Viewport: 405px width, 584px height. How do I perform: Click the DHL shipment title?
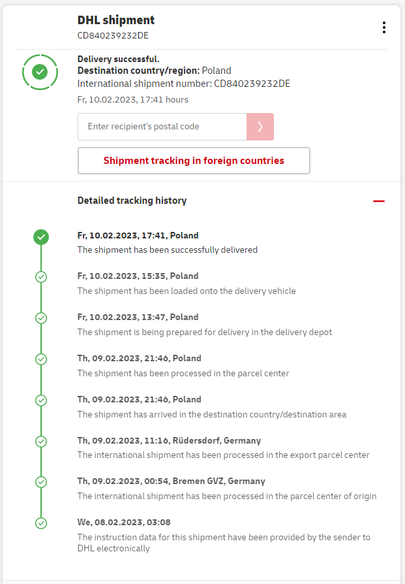[x=116, y=20]
